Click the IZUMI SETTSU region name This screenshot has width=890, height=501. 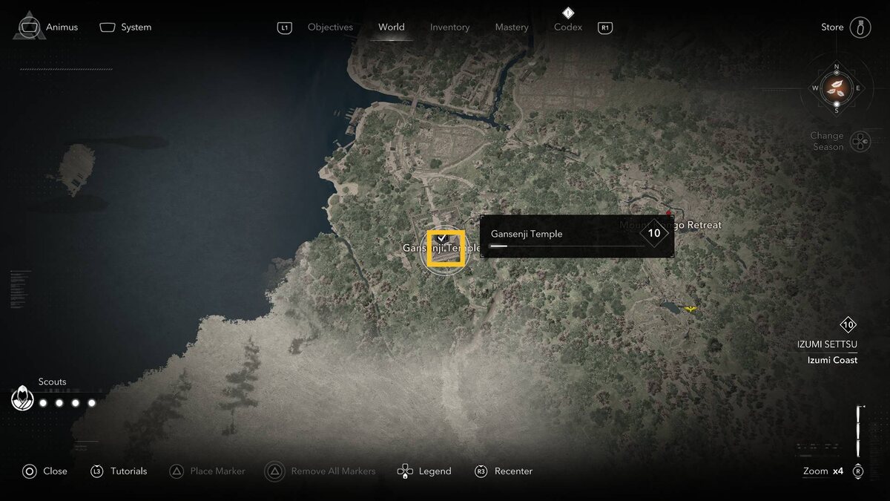point(827,344)
